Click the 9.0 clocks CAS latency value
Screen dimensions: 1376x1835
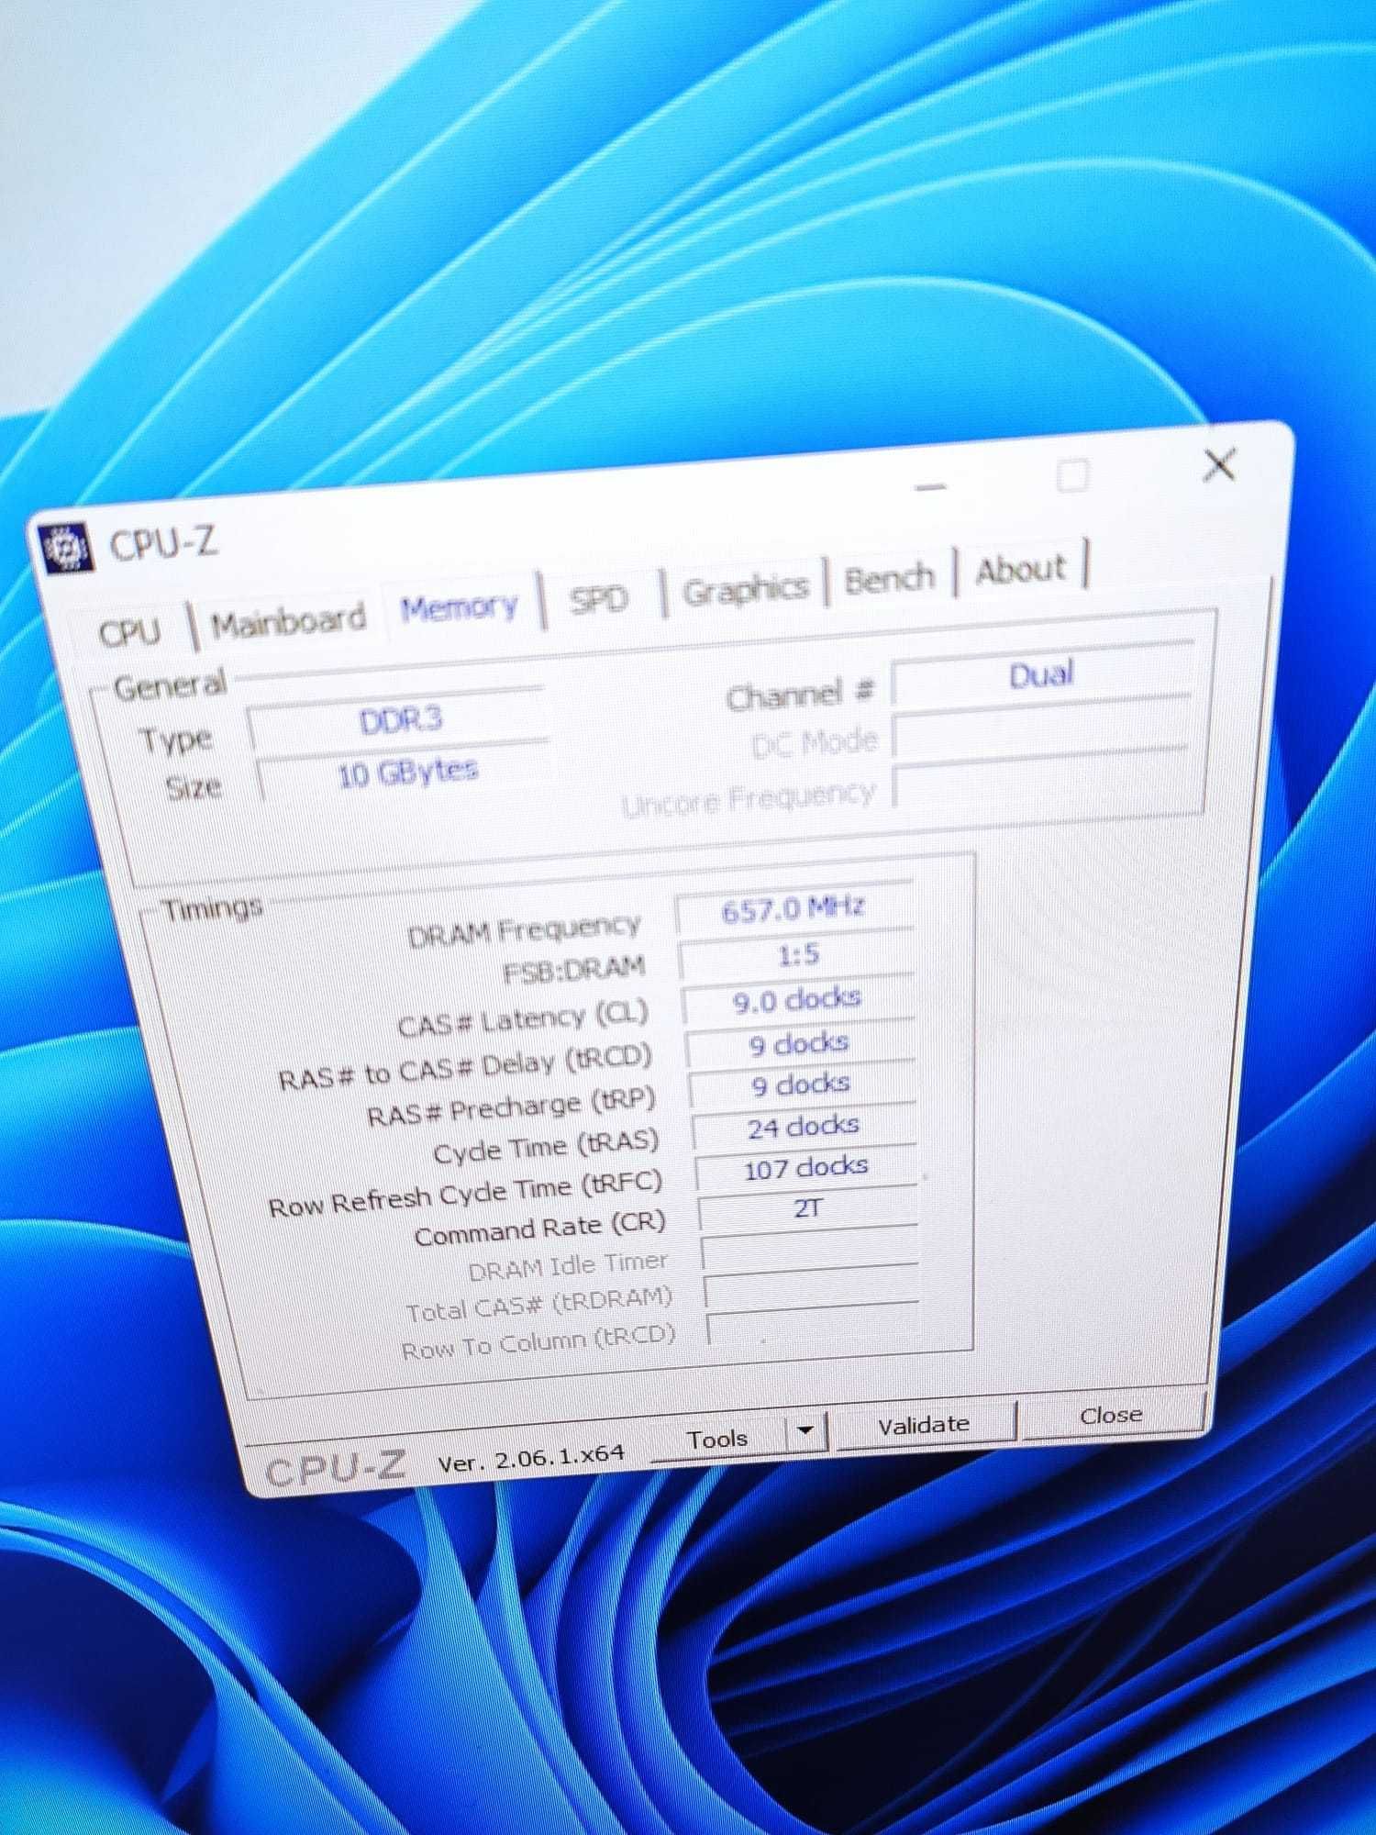pos(797,999)
